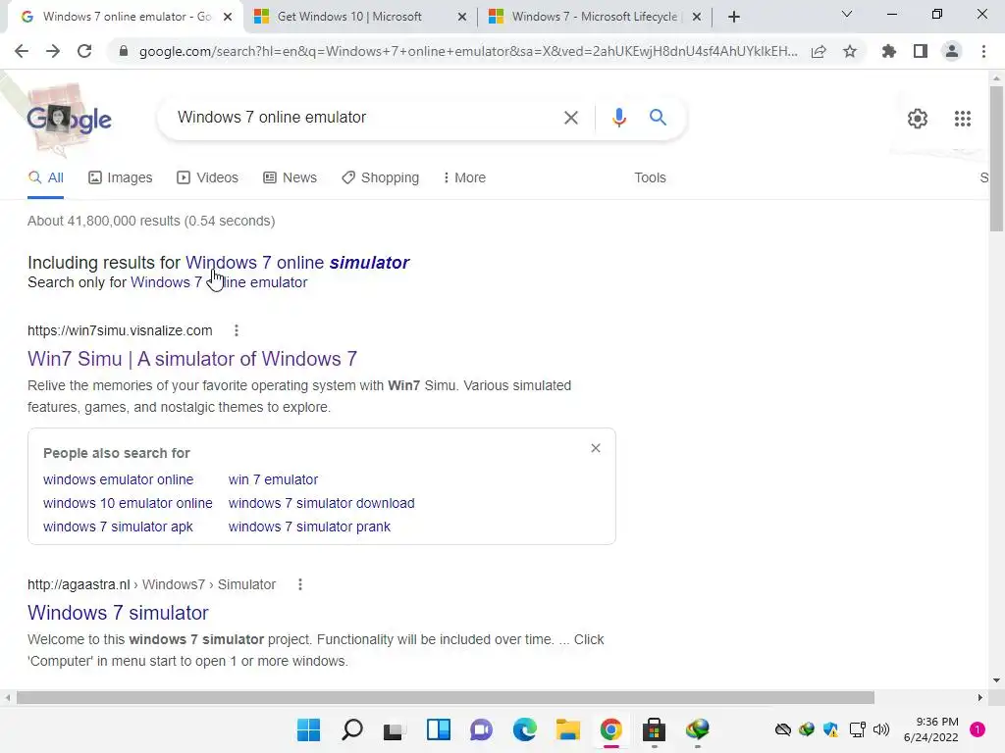
Task: Open Widgets from the taskbar
Action: click(439, 729)
